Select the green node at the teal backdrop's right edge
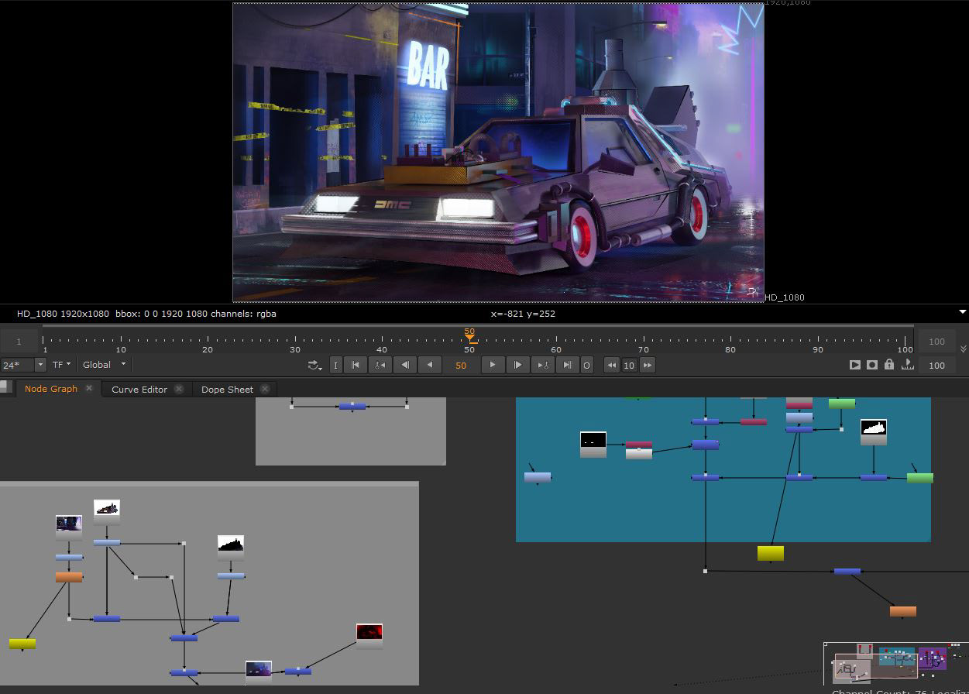This screenshot has height=694, width=969. [x=920, y=478]
